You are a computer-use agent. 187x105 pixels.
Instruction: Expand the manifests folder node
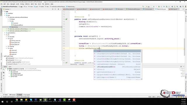(5, 13)
